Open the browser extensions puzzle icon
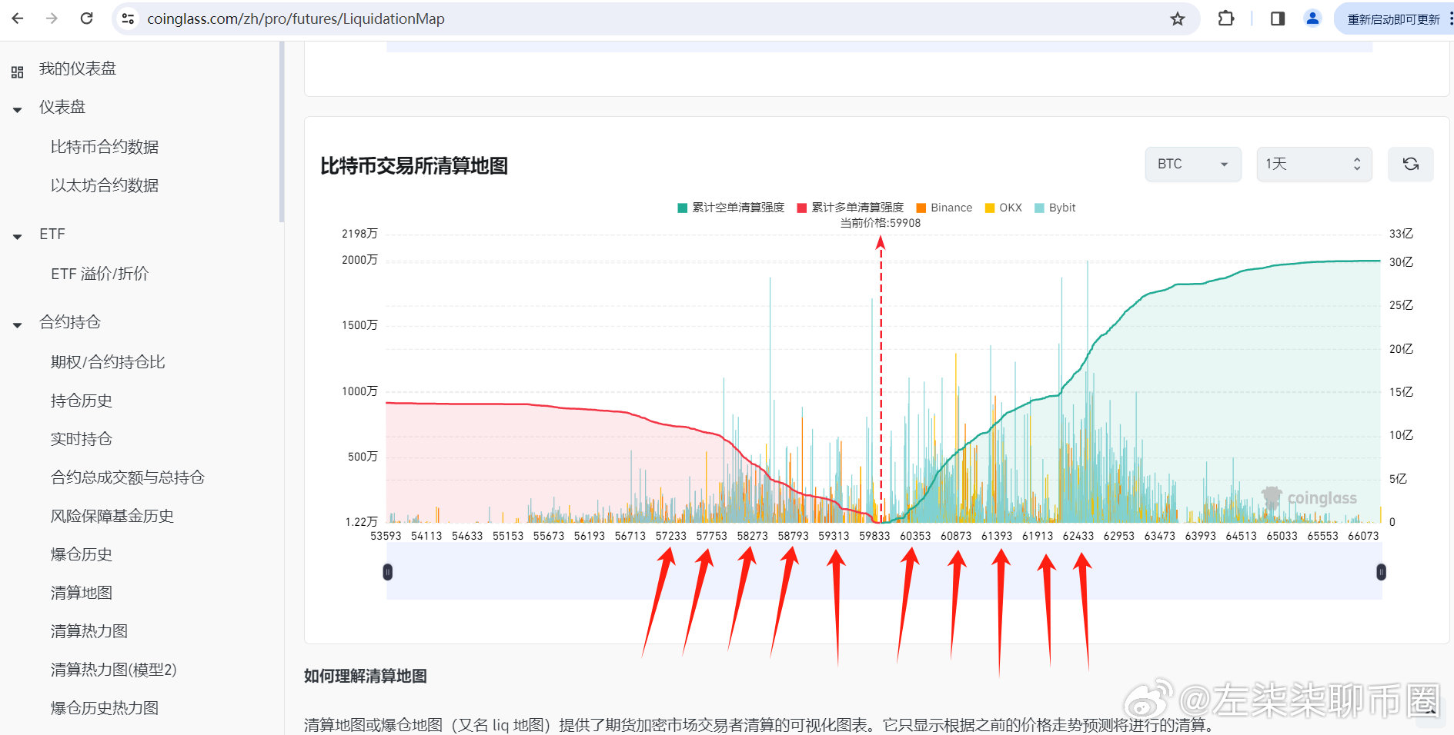Screen dimensions: 1454x735 click(1225, 18)
